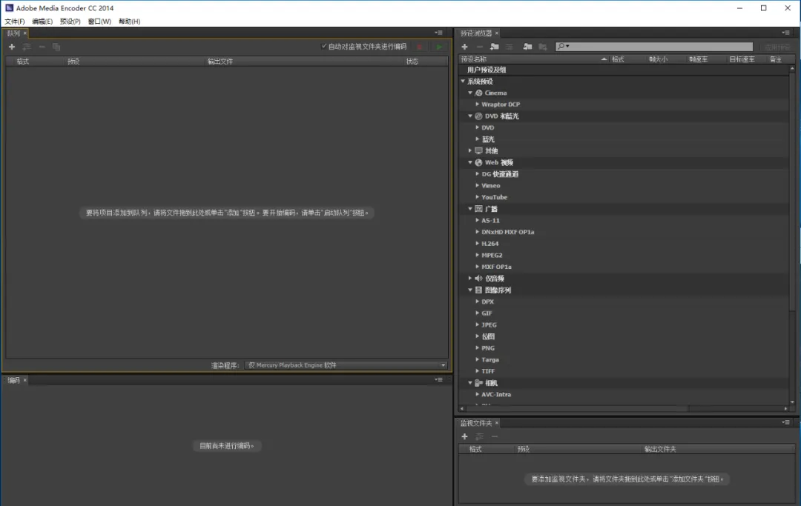The width and height of the screenshot is (801, 506).
Task: Toggle 自动对监视文件夹进行编码 checkbox
Action: [x=324, y=47]
